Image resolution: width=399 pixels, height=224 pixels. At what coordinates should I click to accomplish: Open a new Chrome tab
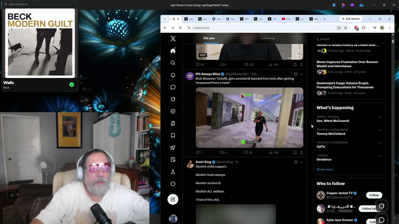324,19
